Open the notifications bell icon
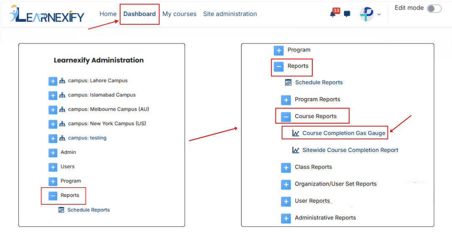 pyautogui.click(x=333, y=14)
